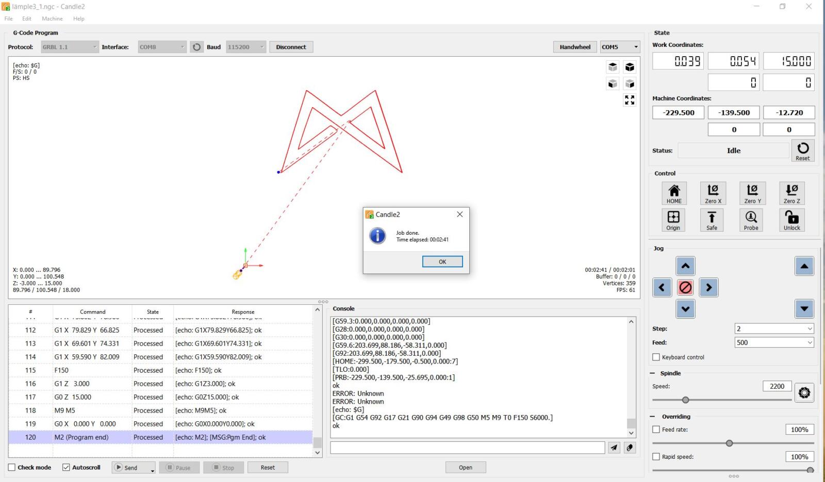Viewport: 825px width, 482px height.
Task: Enable the Keyboard control checkbox
Action: 656,357
